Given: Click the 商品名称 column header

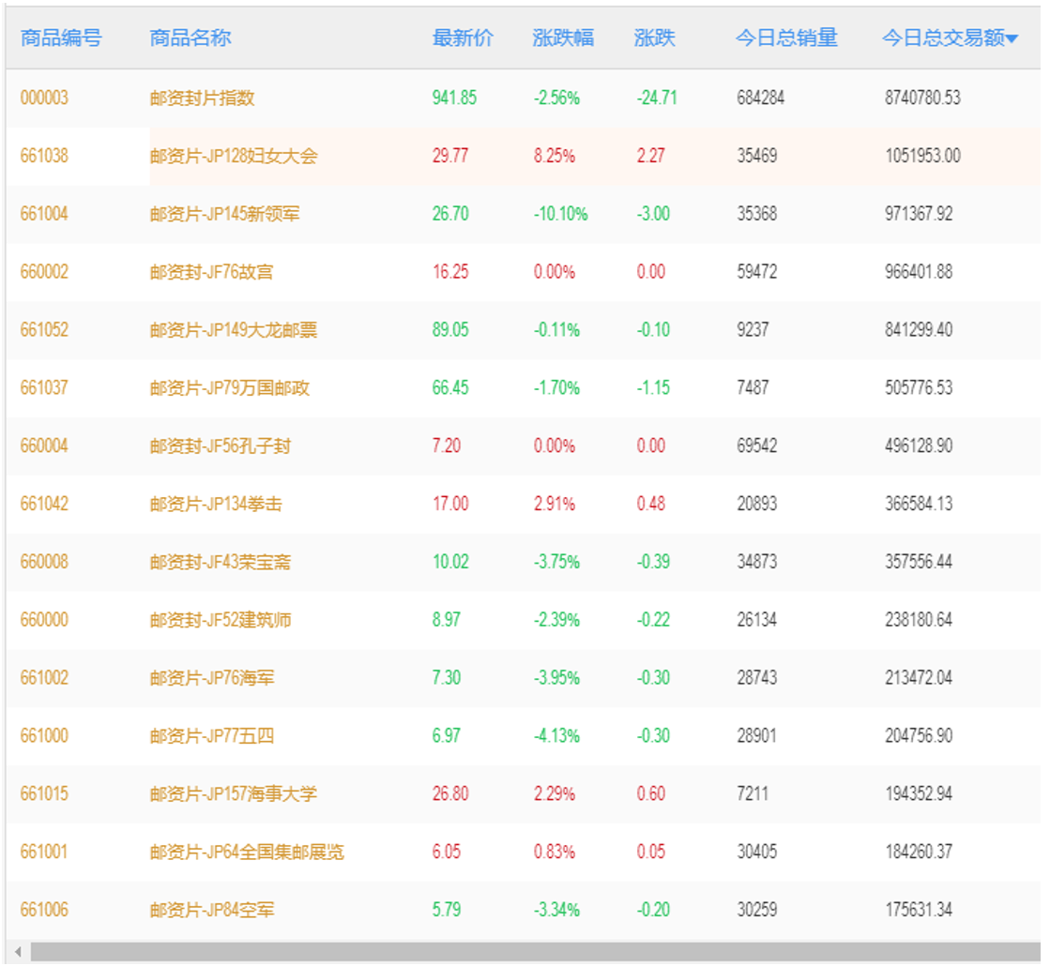Looking at the screenshot, I should point(190,38).
